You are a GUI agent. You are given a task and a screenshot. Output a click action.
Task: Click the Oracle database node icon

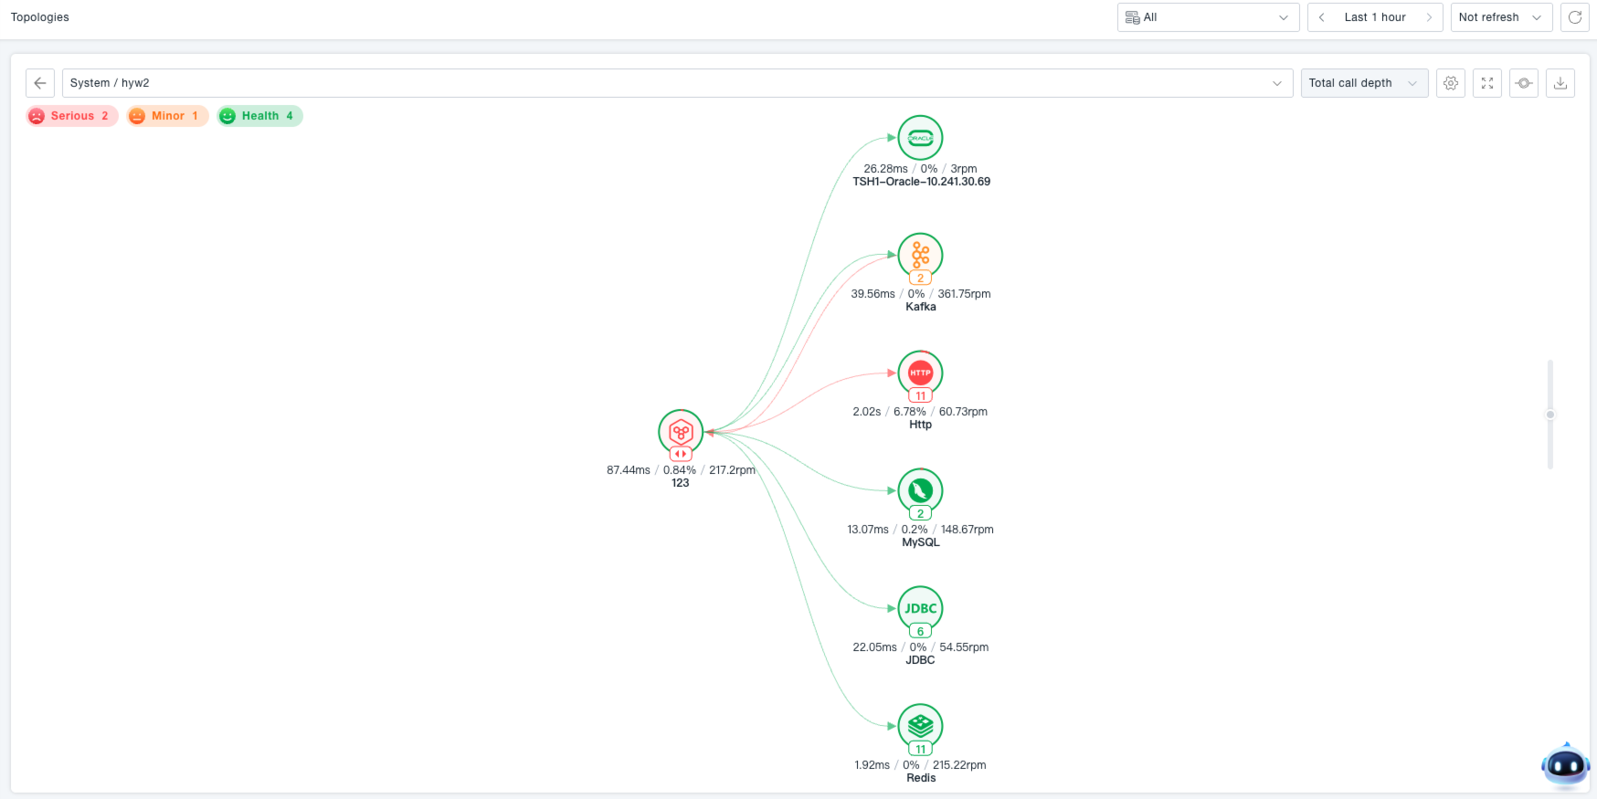coord(920,138)
